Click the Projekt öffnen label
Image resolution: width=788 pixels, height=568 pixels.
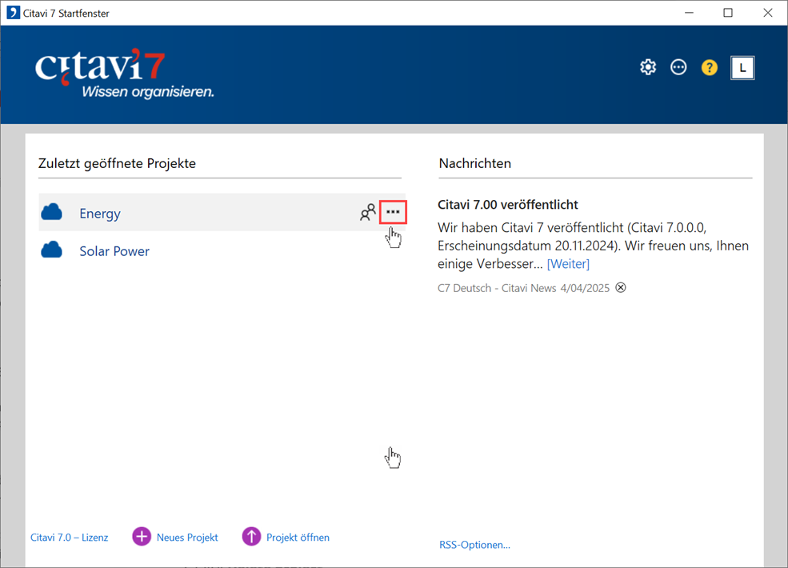coord(298,538)
